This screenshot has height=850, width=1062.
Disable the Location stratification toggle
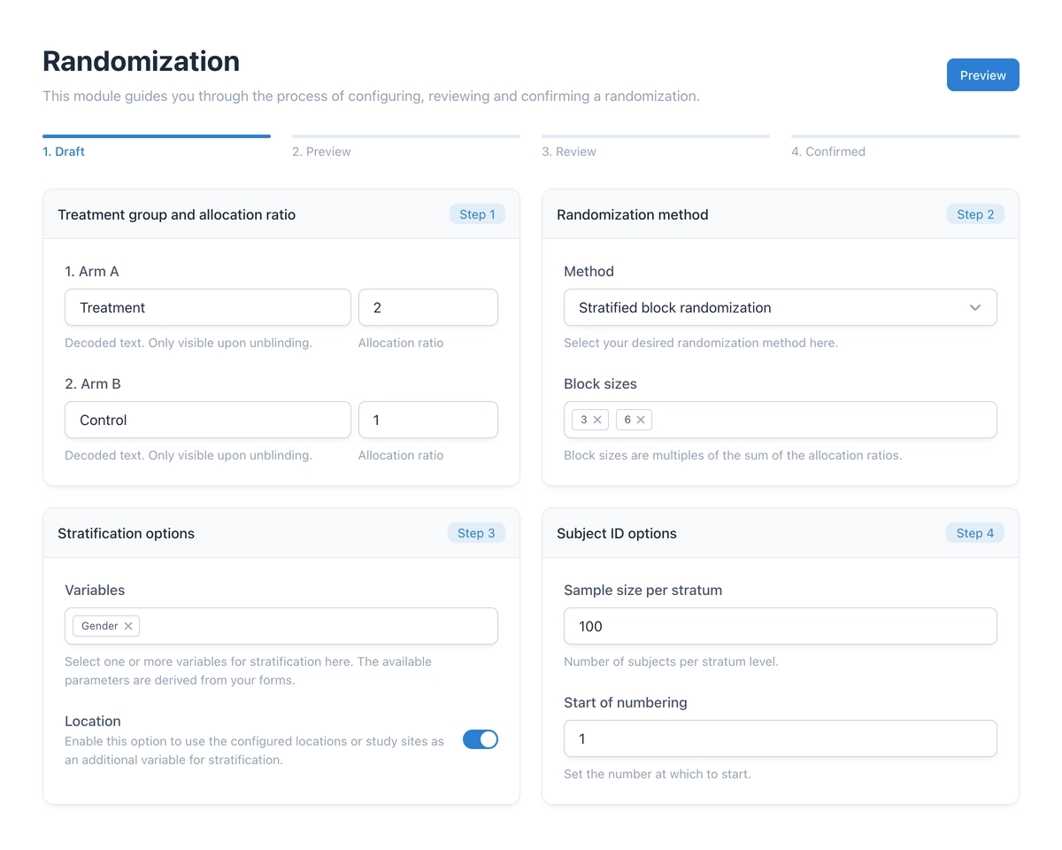[x=481, y=738]
